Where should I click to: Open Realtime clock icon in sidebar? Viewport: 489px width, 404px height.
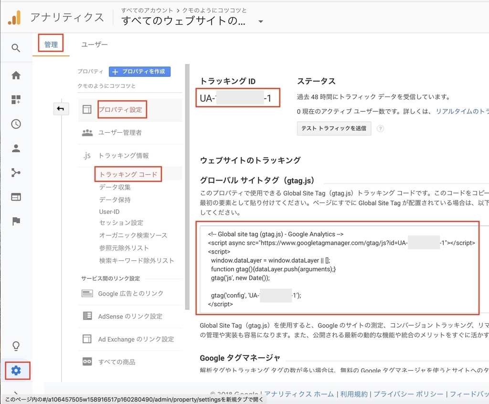[x=16, y=124]
